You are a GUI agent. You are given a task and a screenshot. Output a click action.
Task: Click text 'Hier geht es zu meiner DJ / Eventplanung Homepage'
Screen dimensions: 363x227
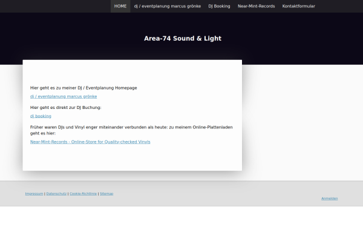pyautogui.click(x=83, y=88)
